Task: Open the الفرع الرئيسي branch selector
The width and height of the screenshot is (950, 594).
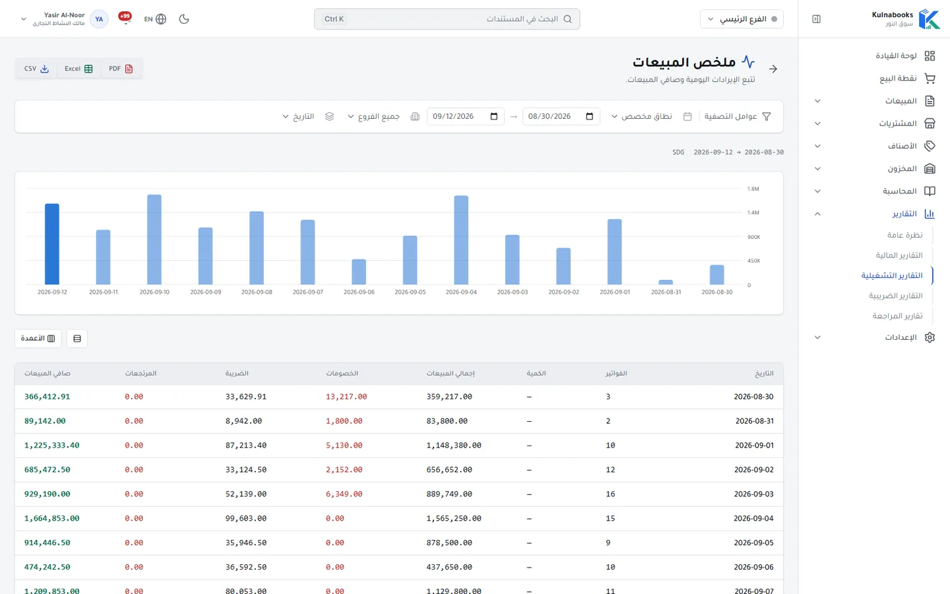Action: (x=742, y=19)
